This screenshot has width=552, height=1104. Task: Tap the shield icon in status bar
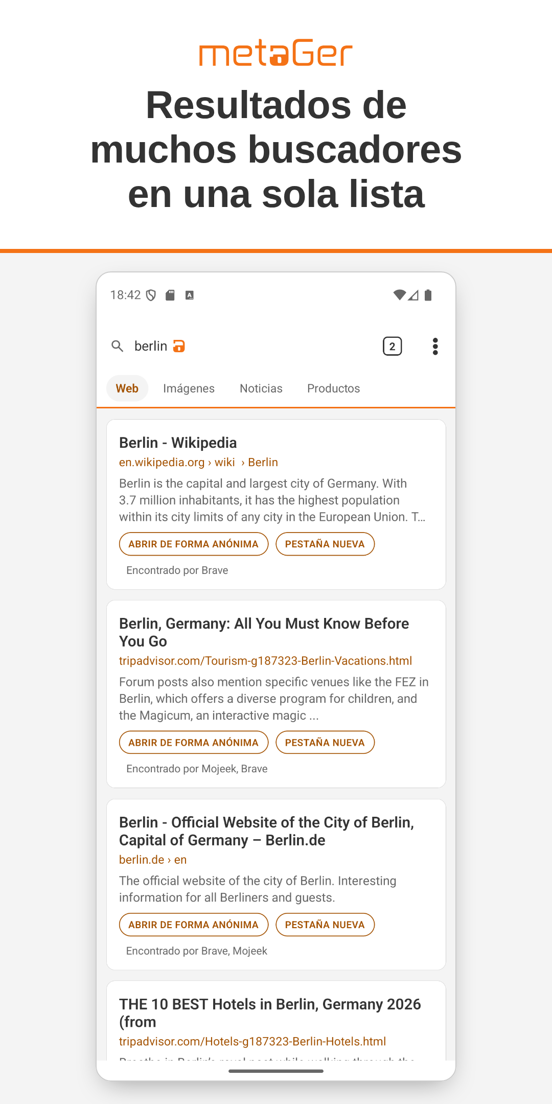point(151,295)
